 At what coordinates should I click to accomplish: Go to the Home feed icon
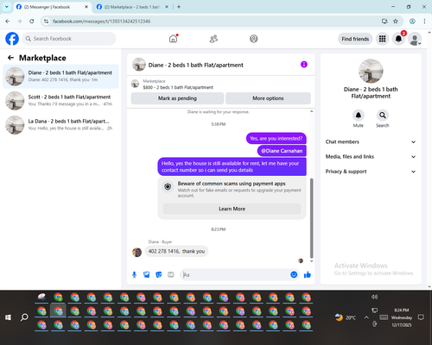173,39
